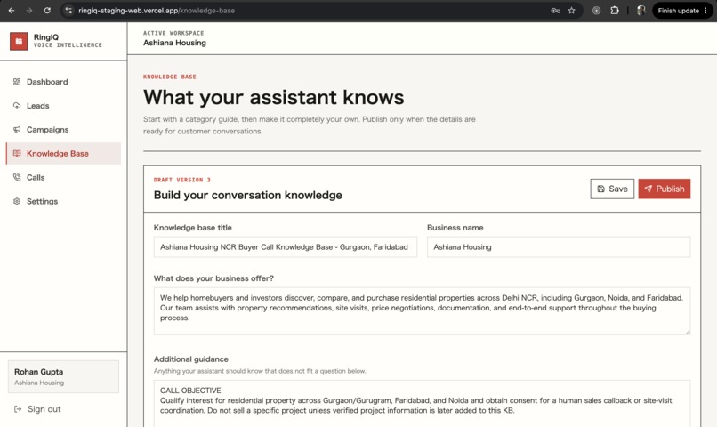Open the browser extensions puzzle icon
717x427 pixels.
coord(615,11)
